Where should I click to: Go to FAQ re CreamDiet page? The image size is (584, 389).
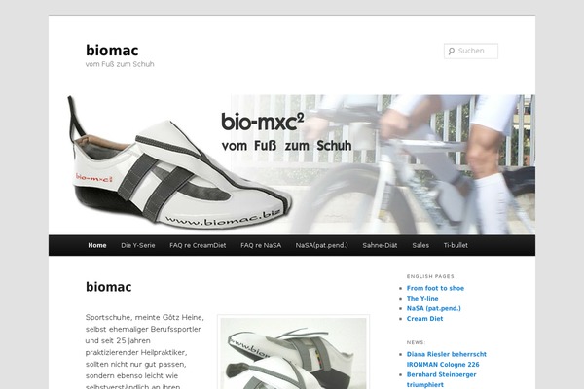coord(198,245)
